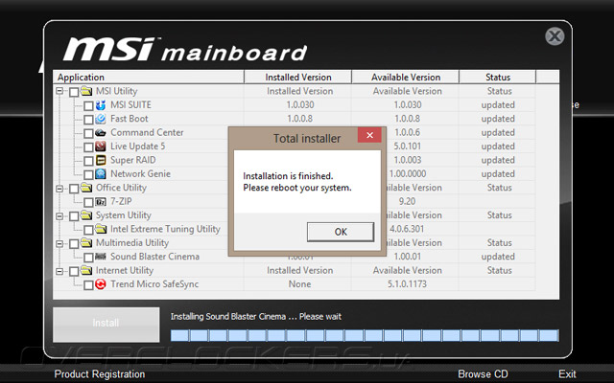The image size is (614, 383).
Task: Click the Office Utility folder icon
Action: (86, 188)
